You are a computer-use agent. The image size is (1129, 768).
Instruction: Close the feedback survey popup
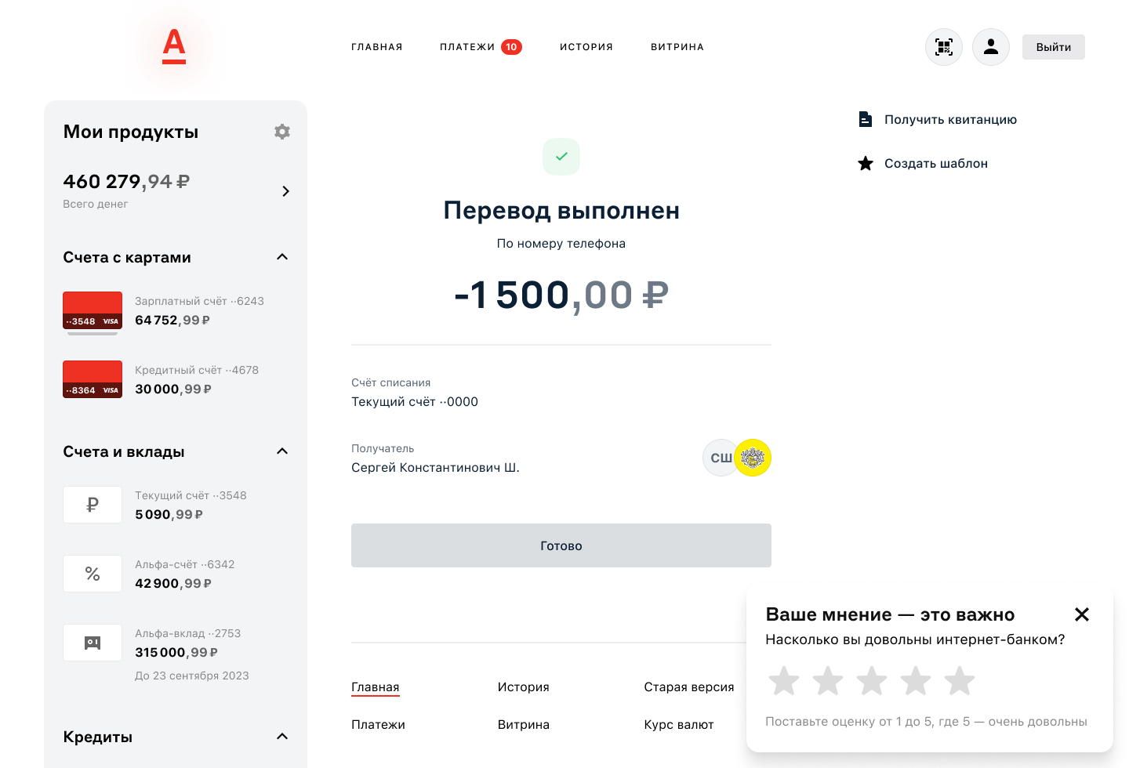pyautogui.click(x=1082, y=614)
